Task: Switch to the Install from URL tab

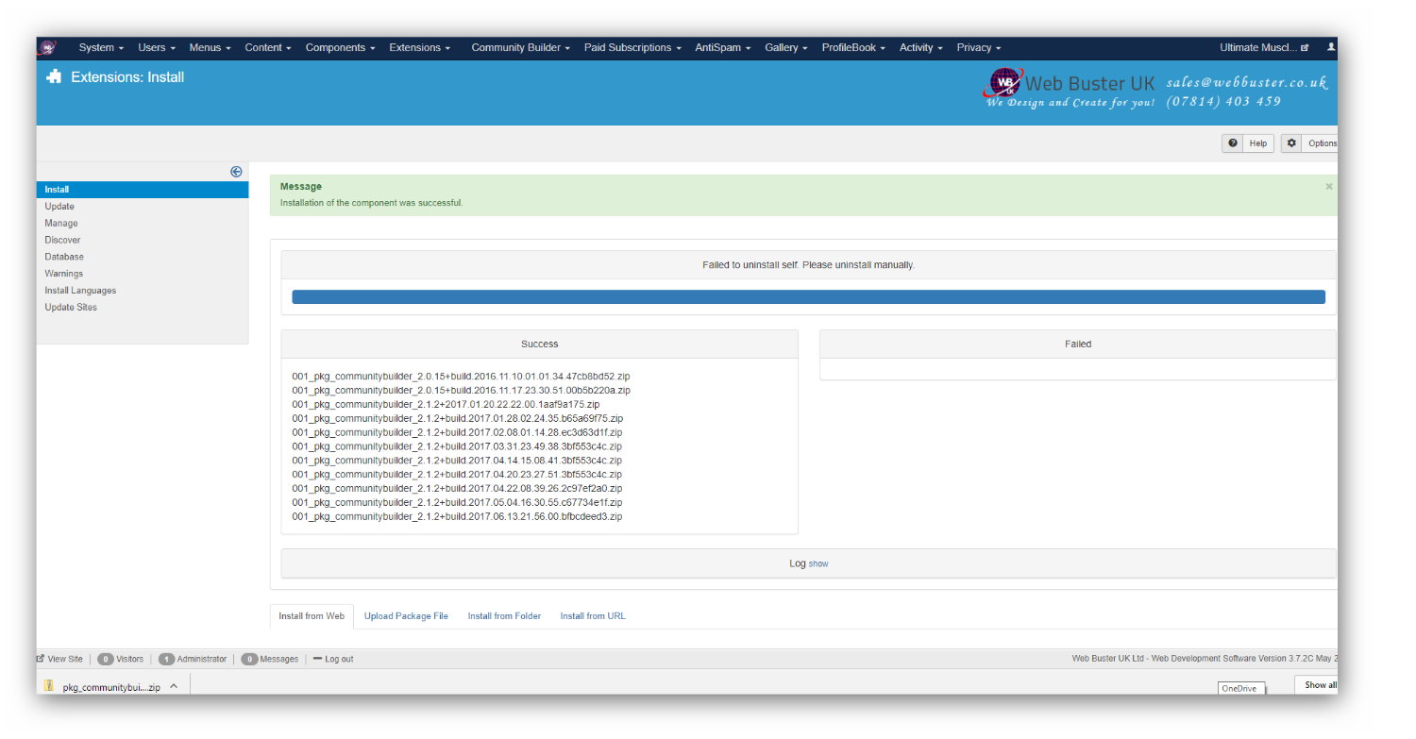Action: coord(593,616)
